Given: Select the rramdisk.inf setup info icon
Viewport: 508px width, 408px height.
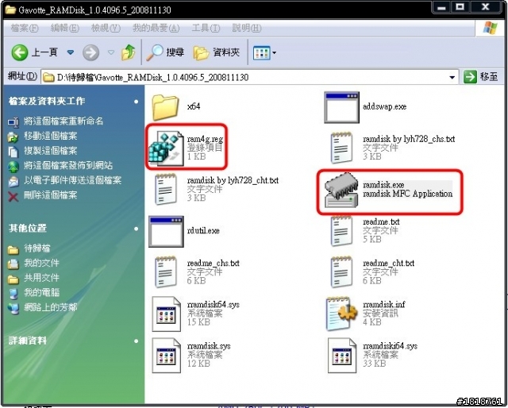Looking at the screenshot, I should pos(341,314).
